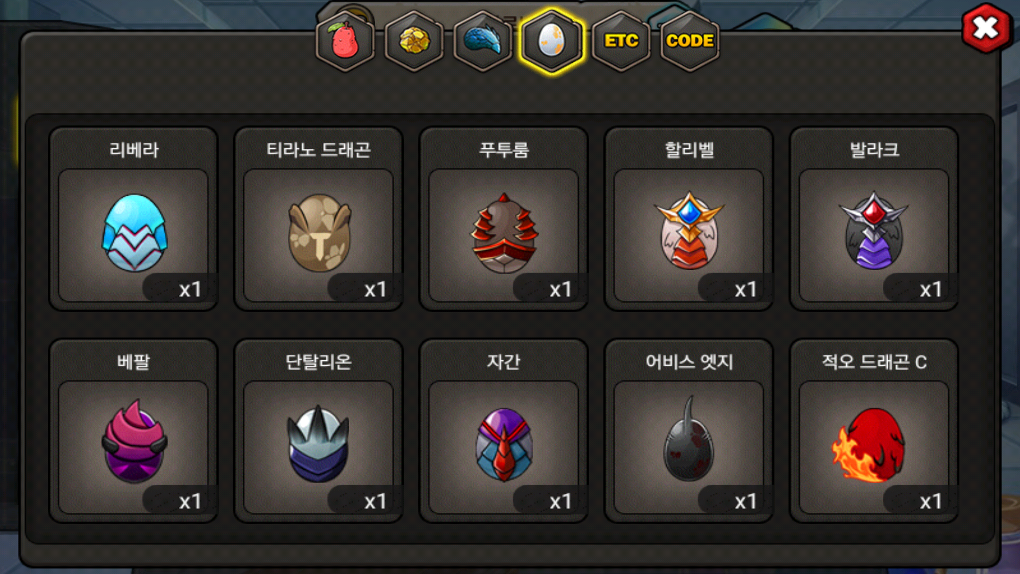Close the inventory with red X
The width and height of the screenshot is (1020, 574).
tap(986, 28)
